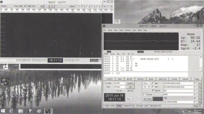
Task: Adjust the first slider left of SpecJT clock
Action: coord(23,60)
